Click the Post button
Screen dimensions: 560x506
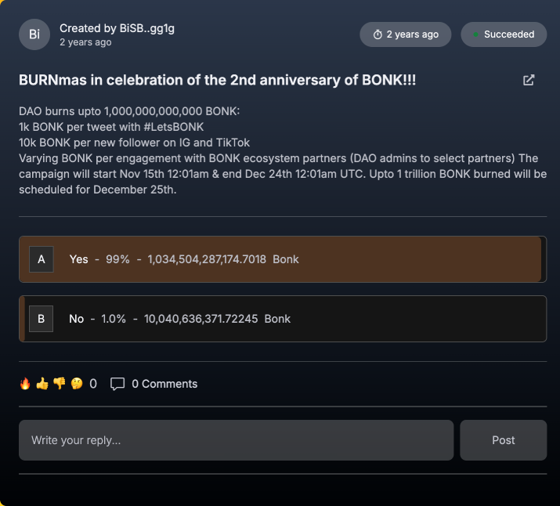pyautogui.click(x=503, y=440)
